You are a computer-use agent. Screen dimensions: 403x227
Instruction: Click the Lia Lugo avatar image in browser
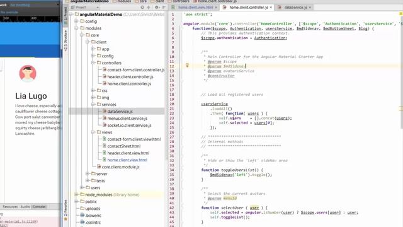tap(28, 73)
